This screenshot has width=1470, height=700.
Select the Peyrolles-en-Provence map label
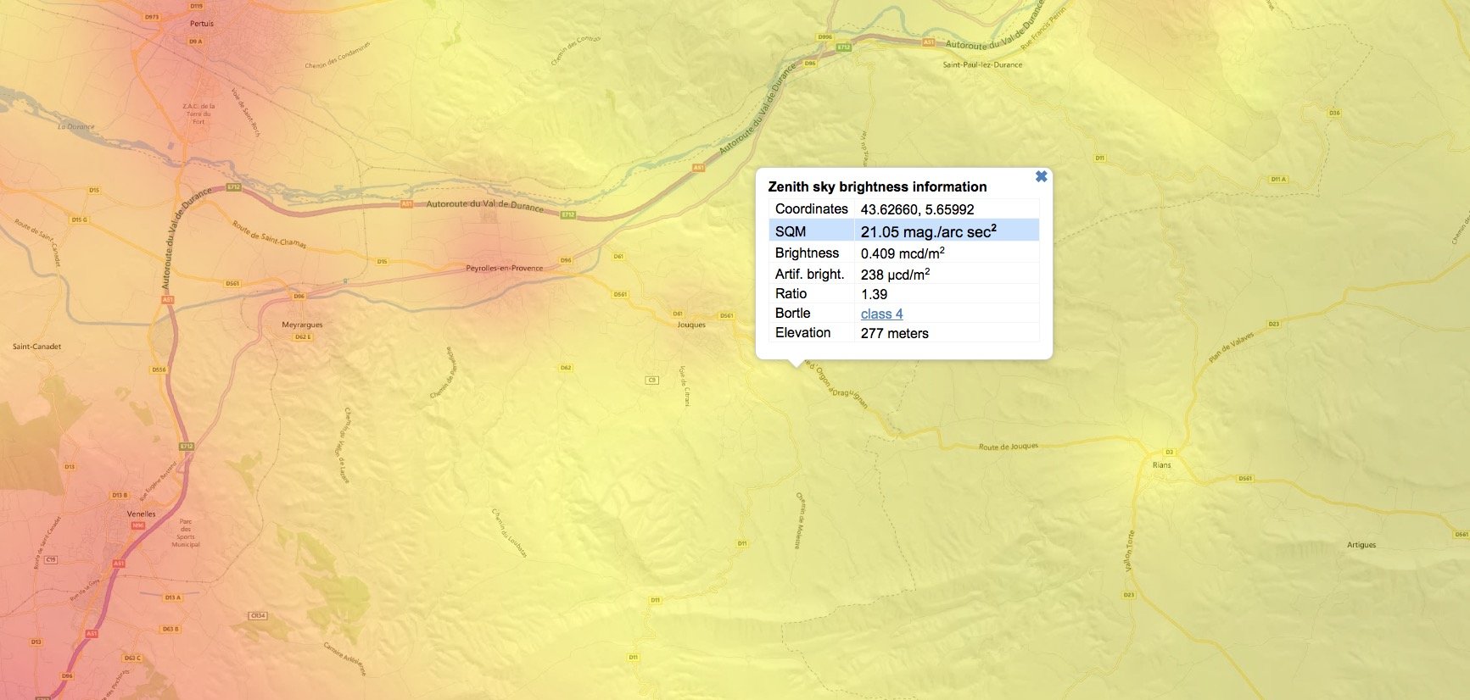click(504, 268)
